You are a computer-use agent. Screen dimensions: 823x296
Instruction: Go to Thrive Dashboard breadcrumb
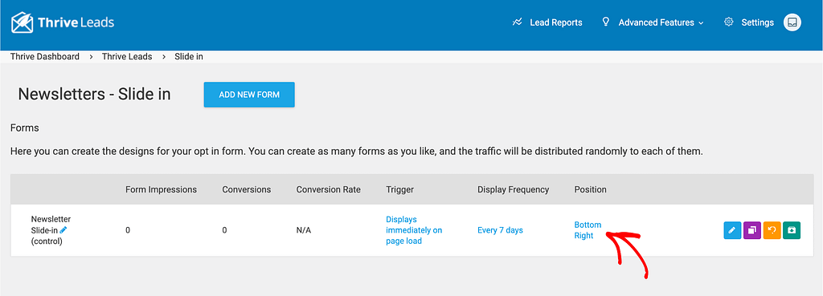pyautogui.click(x=45, y=57)
